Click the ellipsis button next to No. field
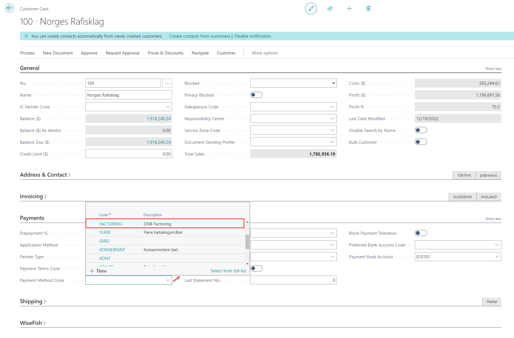Screen dimensions: 514x338 tap(167, 83)
